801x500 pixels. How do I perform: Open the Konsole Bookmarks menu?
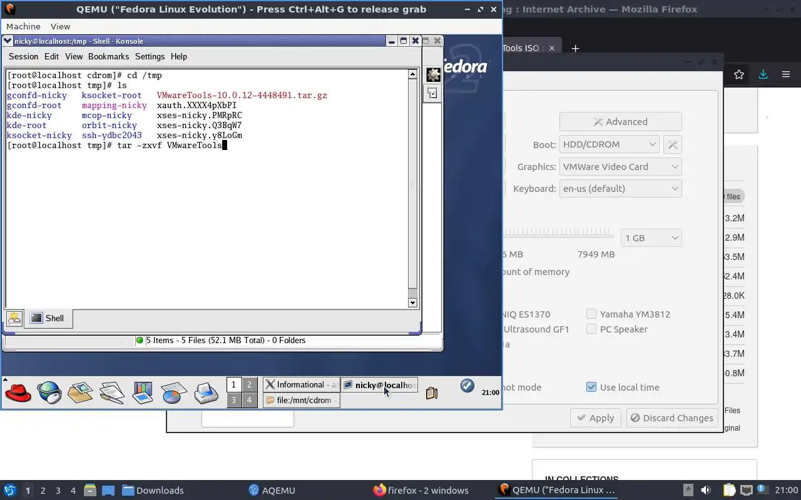point(108,56)
